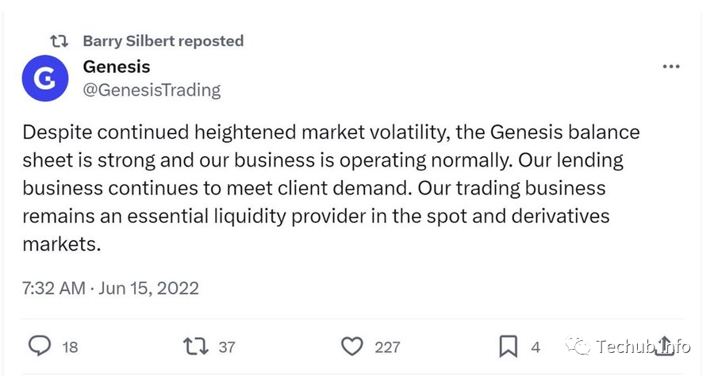Click the like count 227
714x376 pixels.
click(x=387, y=347)
